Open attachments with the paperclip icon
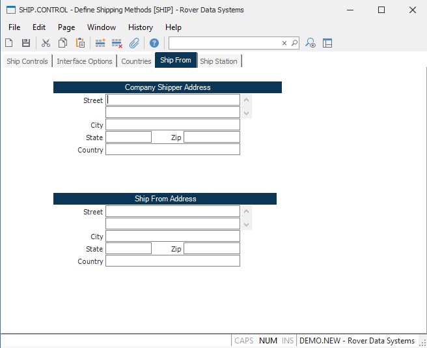 (134, 43)
